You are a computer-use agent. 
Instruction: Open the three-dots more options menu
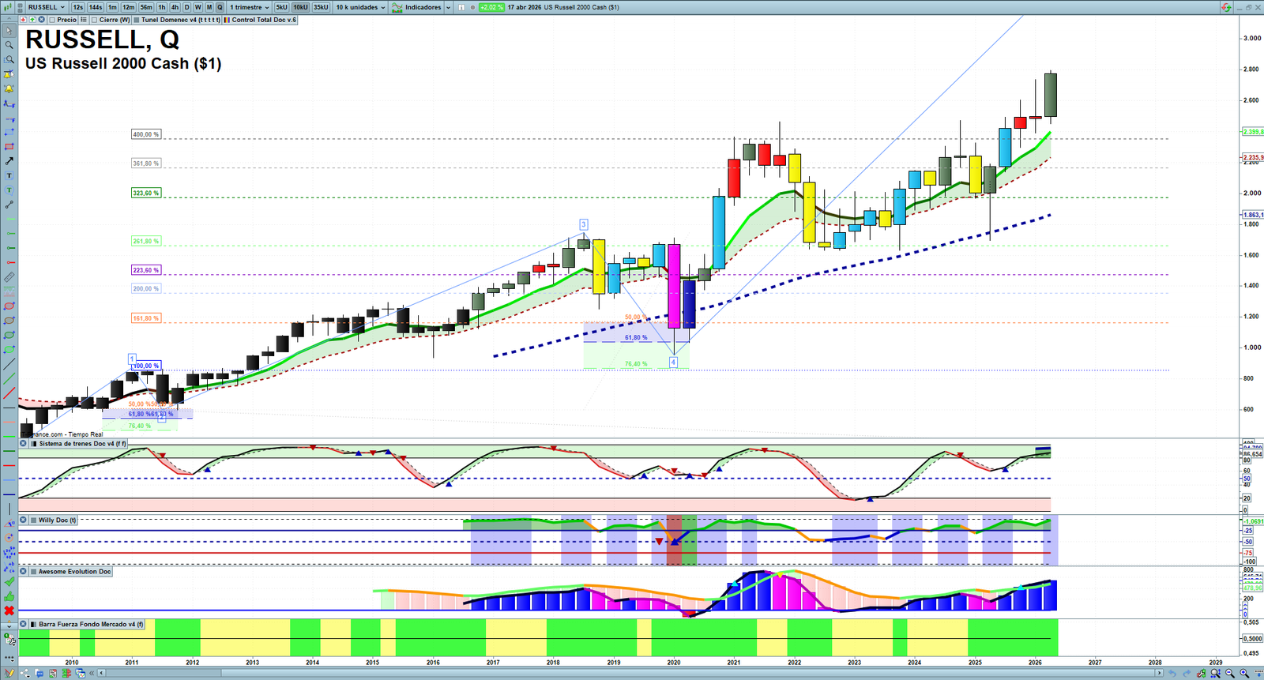pos(9,658)
